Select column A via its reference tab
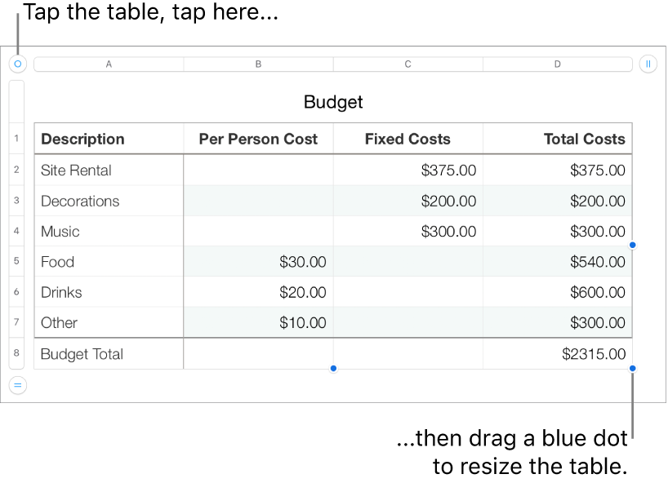This screenshot has height=483, width=668. coord(109,64)
